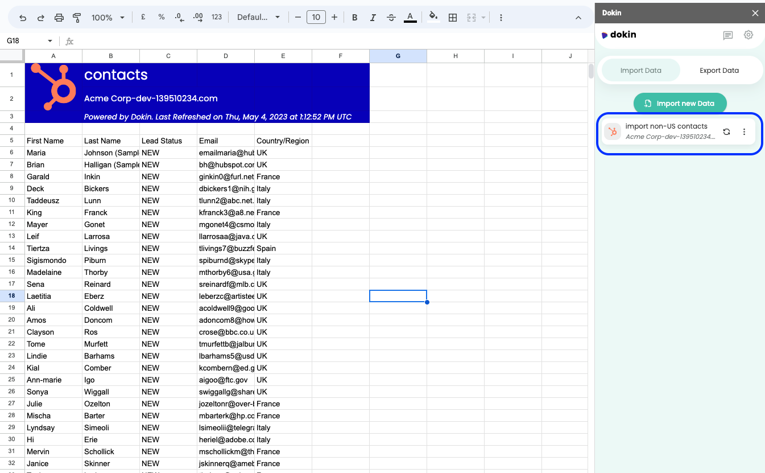Increase decimal places

pos(198,18)
